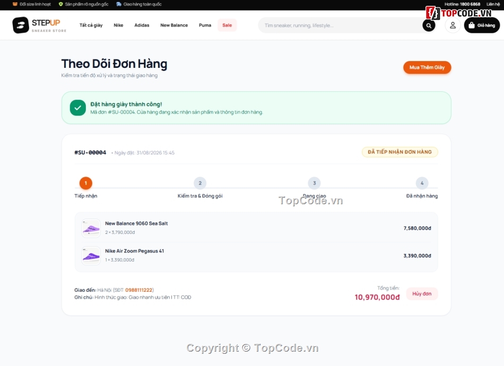Click line price 3,390,000đ

[x=417, y=256]
